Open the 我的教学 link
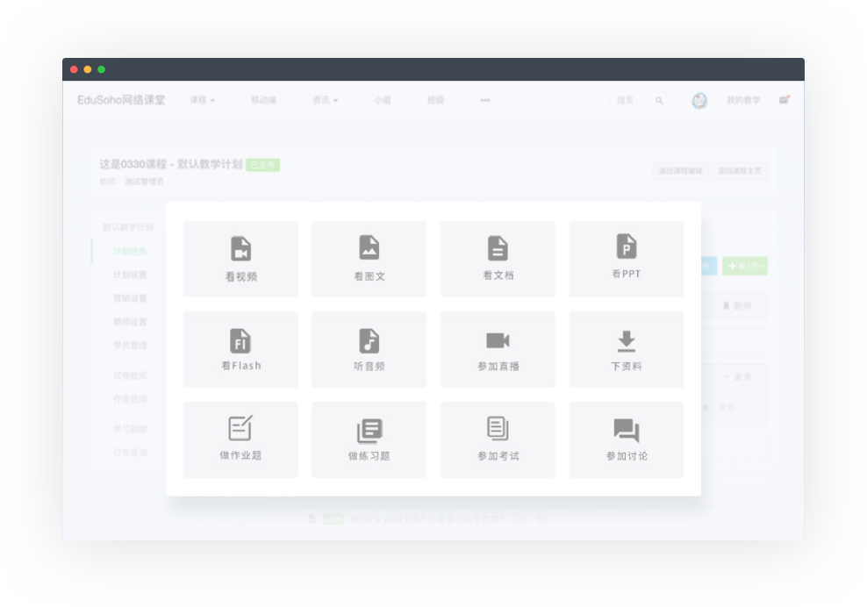The width and height of the screenshot is (867, 607). click(742, 101)
